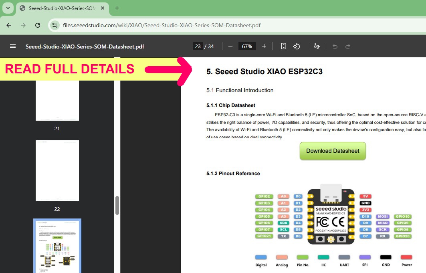Click the GPIO20 pin label
The width and height of the screenshot is (426, 273).
tap(403, 237)
